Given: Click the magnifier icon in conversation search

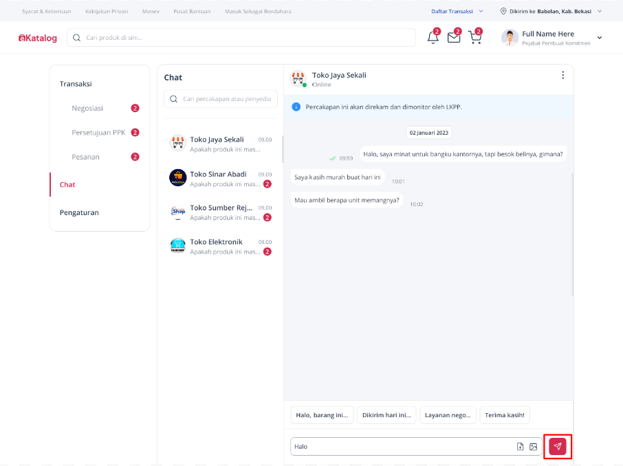Looking at the screenshot, I should click(174, 99).
